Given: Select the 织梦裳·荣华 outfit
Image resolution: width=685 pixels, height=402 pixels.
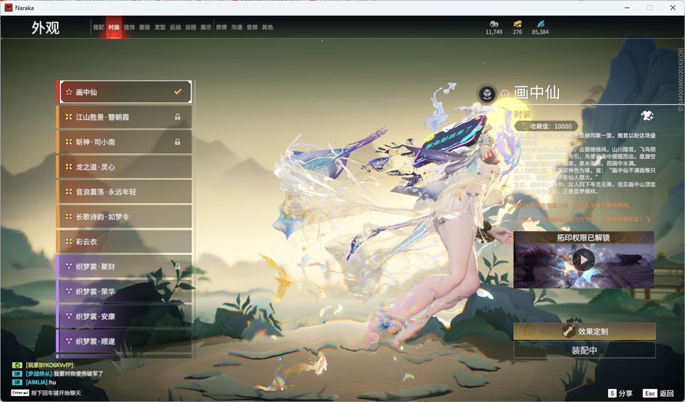Looking at the screenshot, I should click(x=126, y=291).
